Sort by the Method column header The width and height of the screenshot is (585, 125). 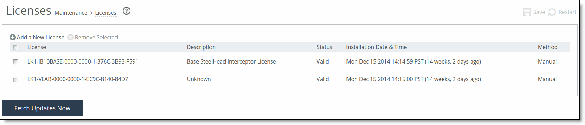pos(547,47)
